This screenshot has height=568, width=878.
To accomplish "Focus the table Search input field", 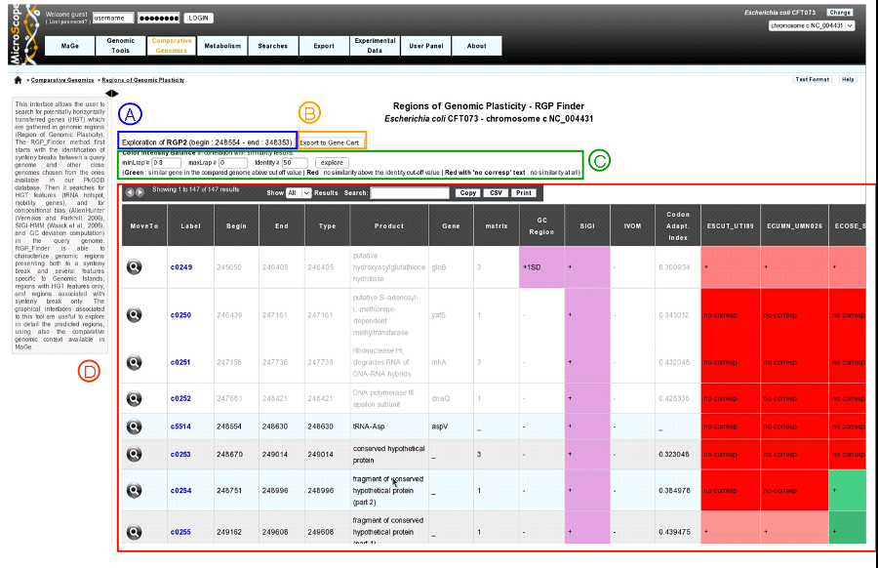I will click(x=410, y=192).
